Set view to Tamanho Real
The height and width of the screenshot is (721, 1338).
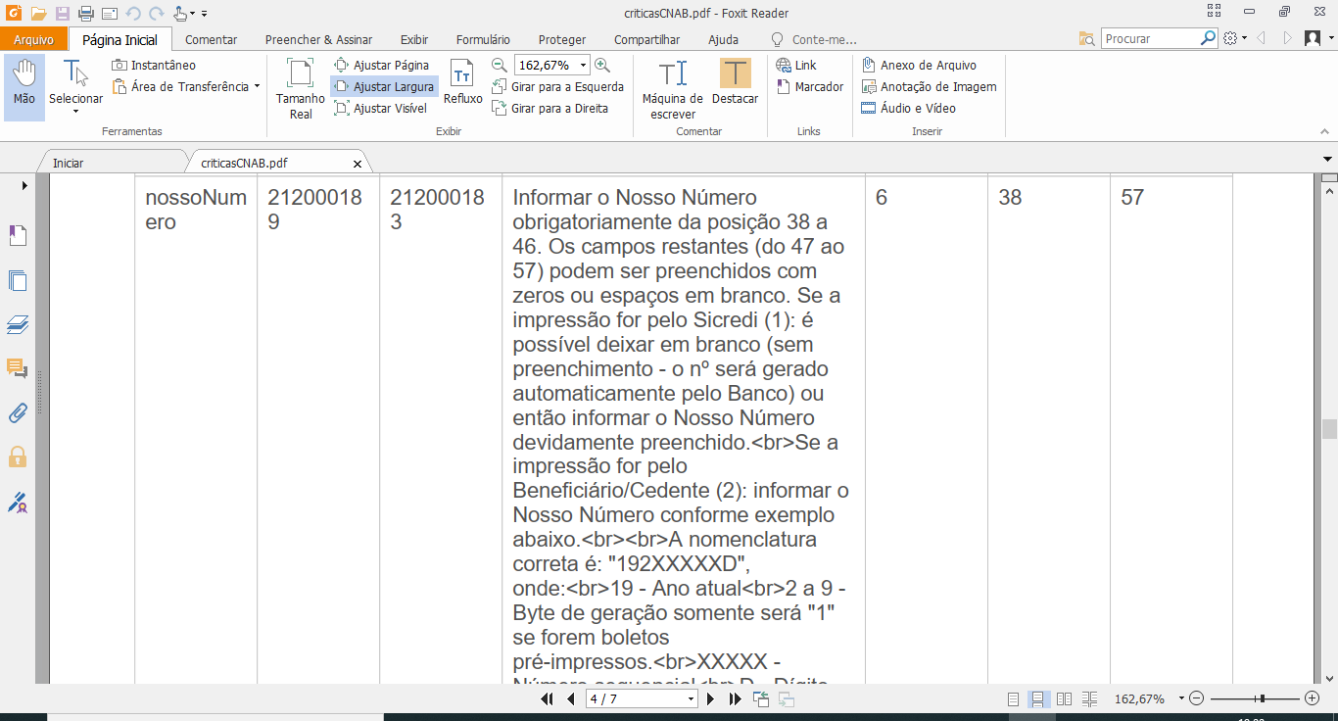(301, 88)
